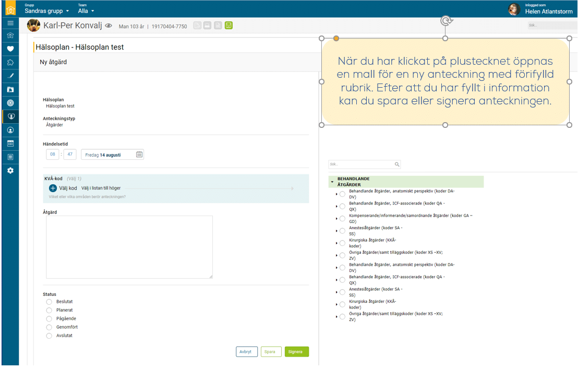Click the Avbryt button

click(246, 352)
